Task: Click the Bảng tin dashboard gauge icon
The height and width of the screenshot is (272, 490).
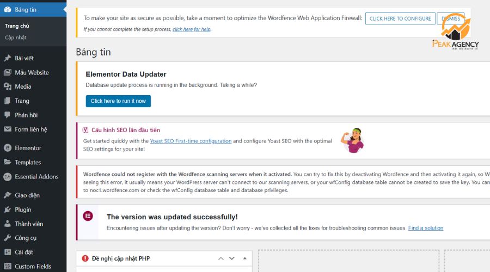Action: (x=8, y=10)
